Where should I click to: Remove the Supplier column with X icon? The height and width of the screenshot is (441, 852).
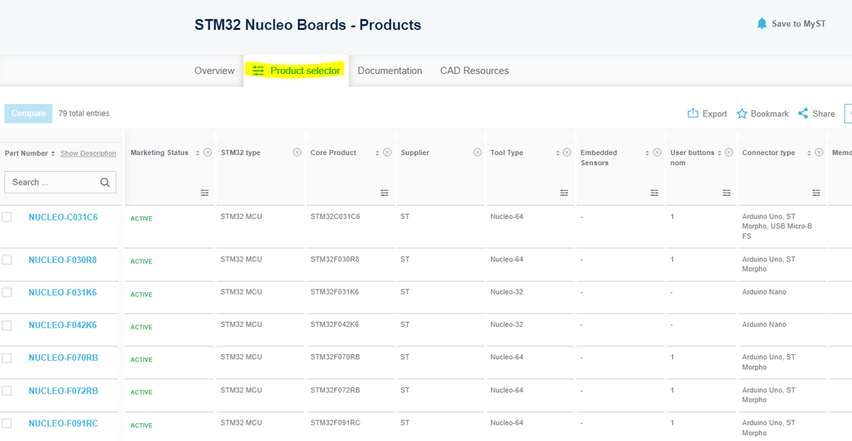click(478, 152)
